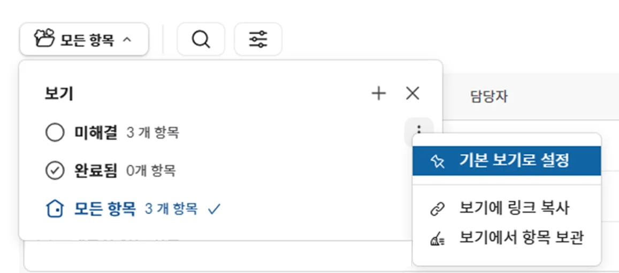This screenshot has height=273, width=619.
Task: Select the 완료됨 checkmark circle icon
Action: coord(55,171)
